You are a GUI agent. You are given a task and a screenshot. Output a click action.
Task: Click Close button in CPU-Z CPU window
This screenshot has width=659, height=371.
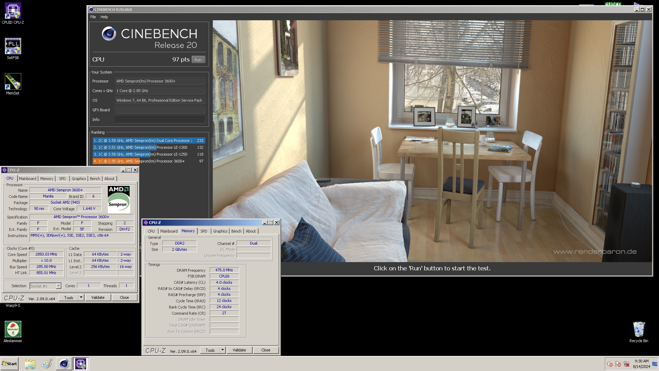(x=124, y=298)
